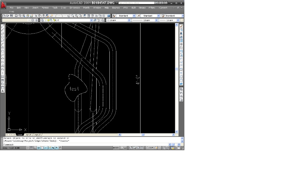Toggle Object Snap in status bar
The image size is (301, 171).
tap(42, 148)
